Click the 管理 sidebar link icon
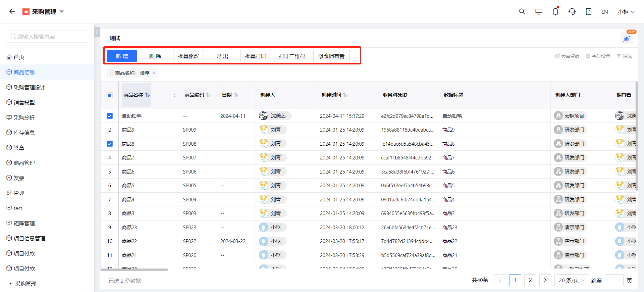The height and width of the screenshot is (292, 644). pyautogui.click(x=9, y=193)
